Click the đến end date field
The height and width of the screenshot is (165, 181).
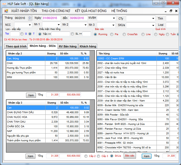78,18
